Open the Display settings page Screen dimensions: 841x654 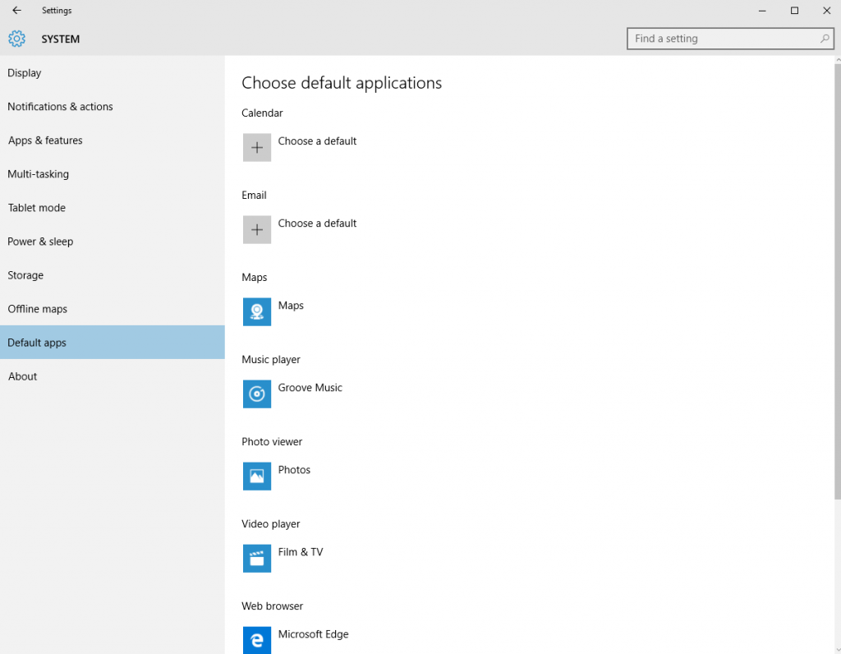(112, 73)
